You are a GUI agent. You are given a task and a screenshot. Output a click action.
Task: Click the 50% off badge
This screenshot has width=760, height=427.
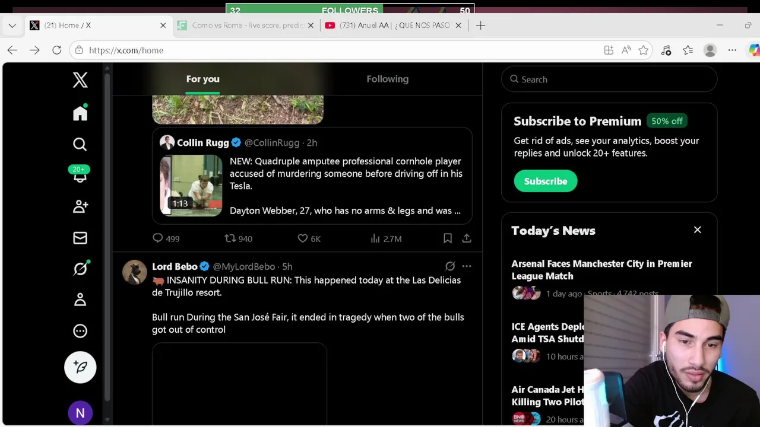coord(667,121)
